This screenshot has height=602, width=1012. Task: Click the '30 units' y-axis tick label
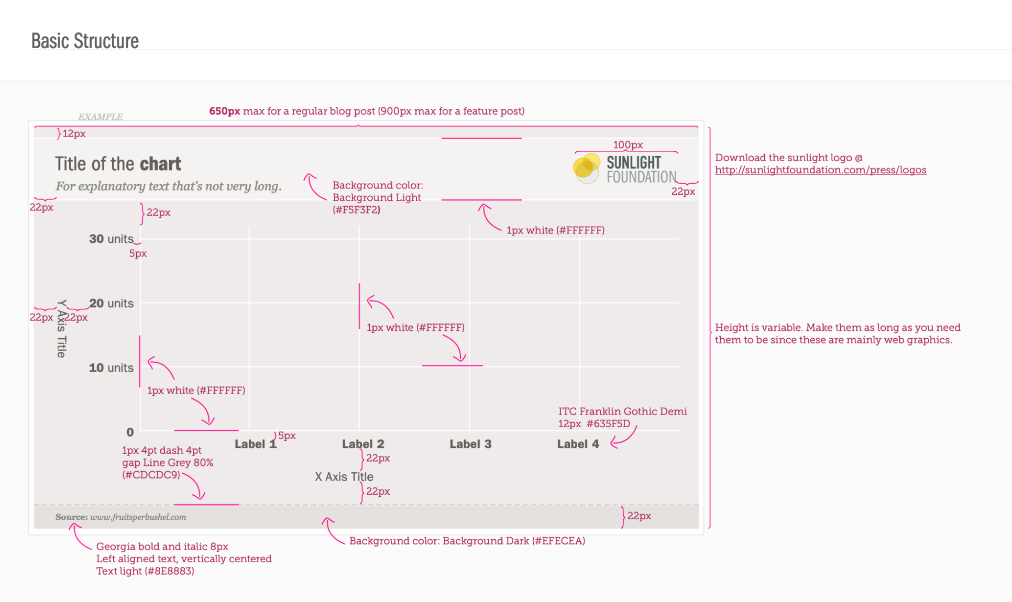[111, 239]
